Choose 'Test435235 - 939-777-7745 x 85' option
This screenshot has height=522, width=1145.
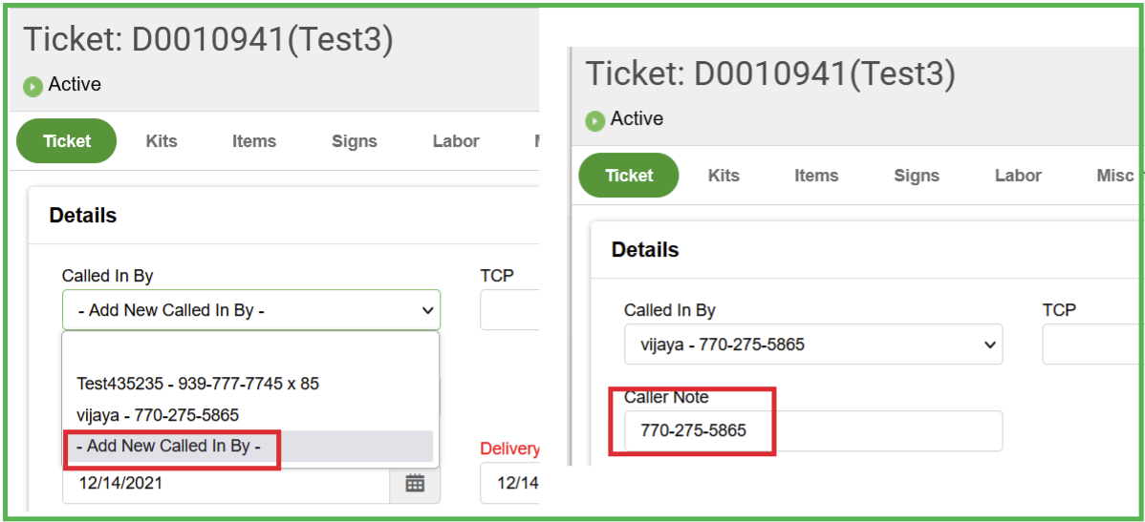coord(198,384)
